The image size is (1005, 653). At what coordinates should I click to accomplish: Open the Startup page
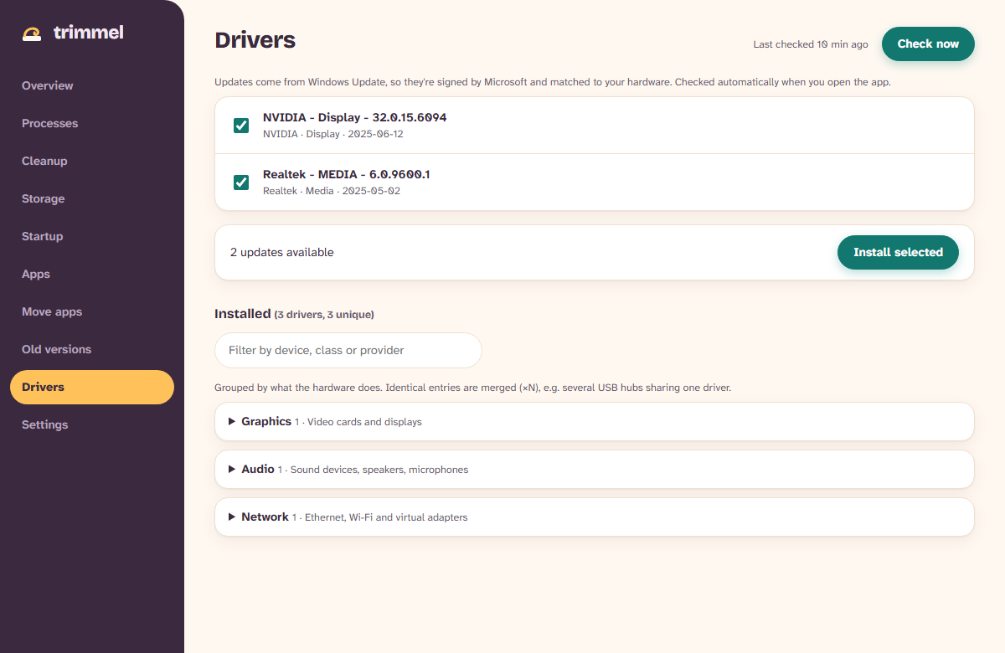92,236
